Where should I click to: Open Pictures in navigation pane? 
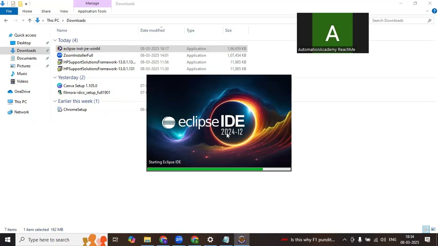[24, 66]
